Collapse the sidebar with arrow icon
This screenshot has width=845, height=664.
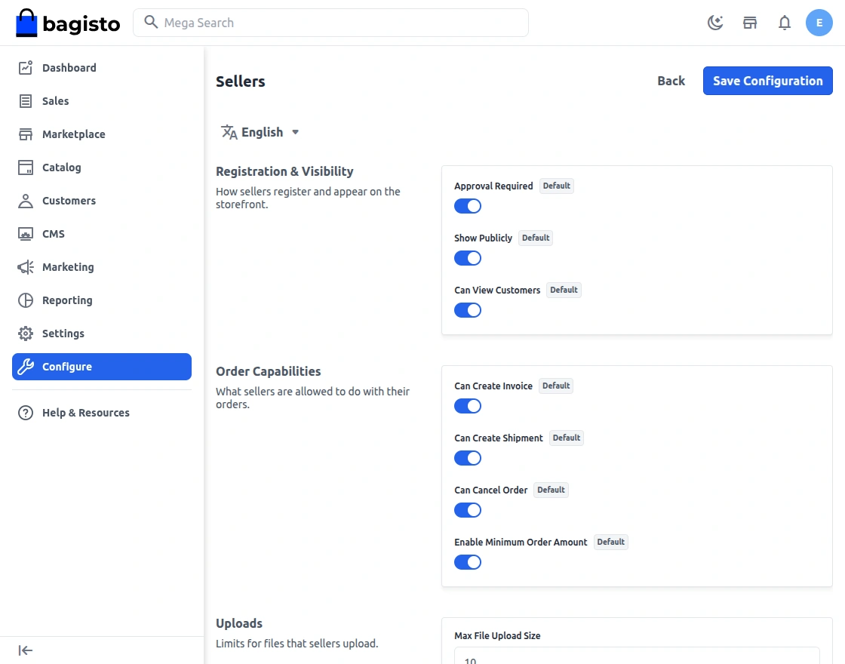point(26,650)
